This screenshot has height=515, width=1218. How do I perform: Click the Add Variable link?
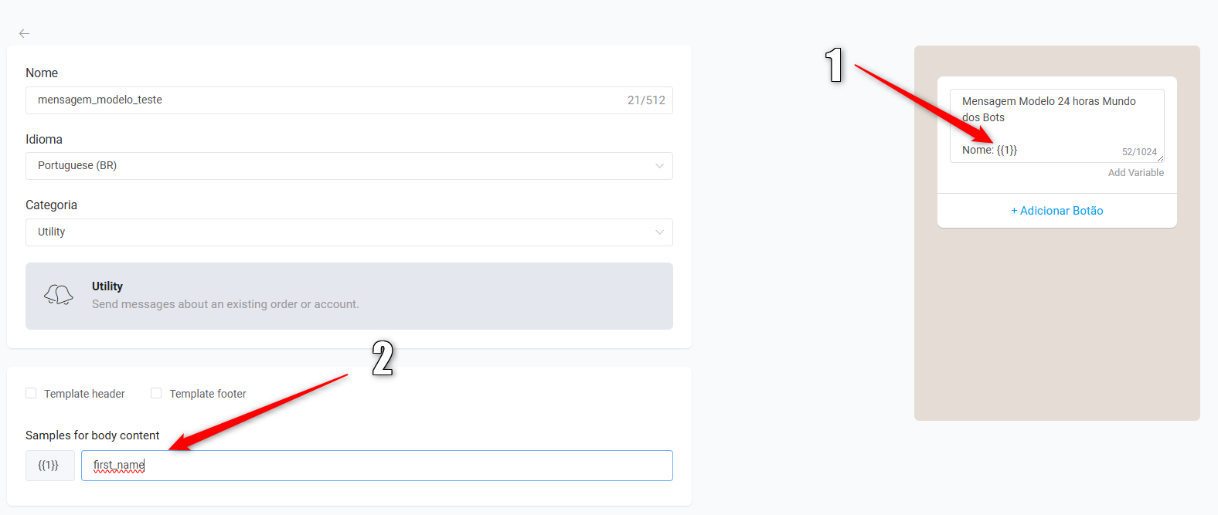click(x=1135, y=173)
